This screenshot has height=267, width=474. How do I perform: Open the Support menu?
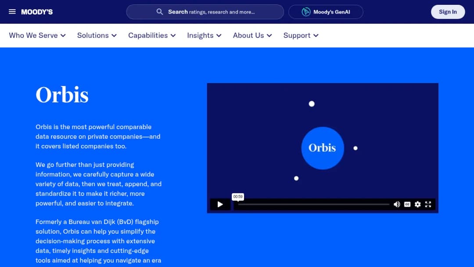coord(301,36)
